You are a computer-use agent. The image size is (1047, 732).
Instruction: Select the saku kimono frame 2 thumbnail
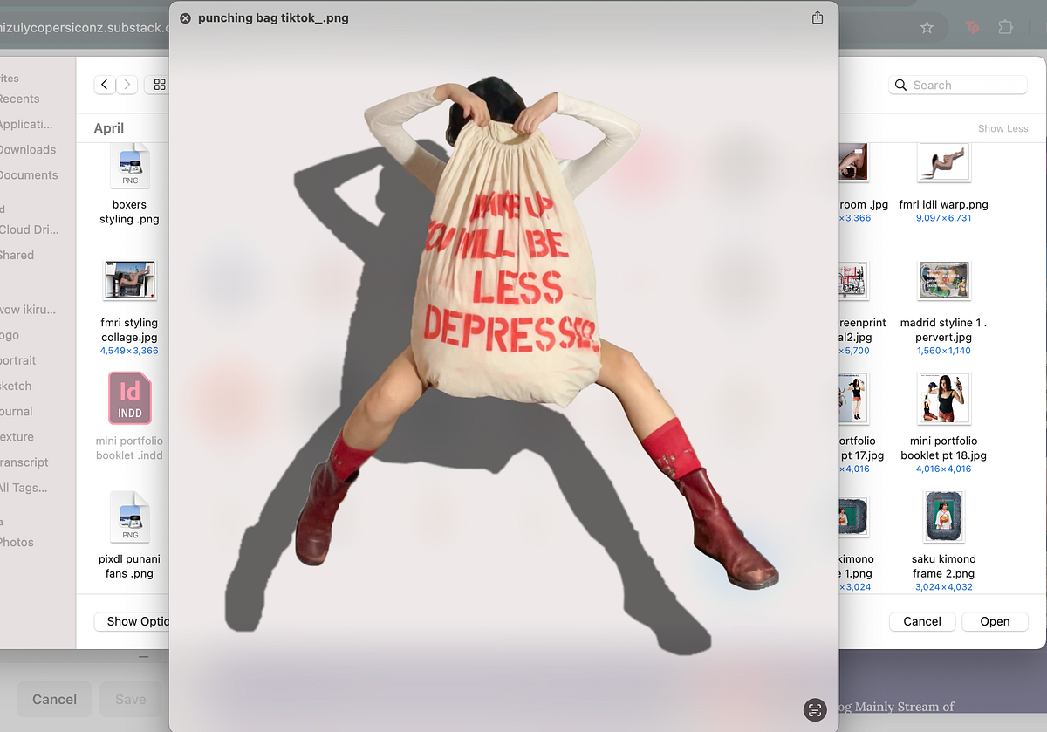943,517
